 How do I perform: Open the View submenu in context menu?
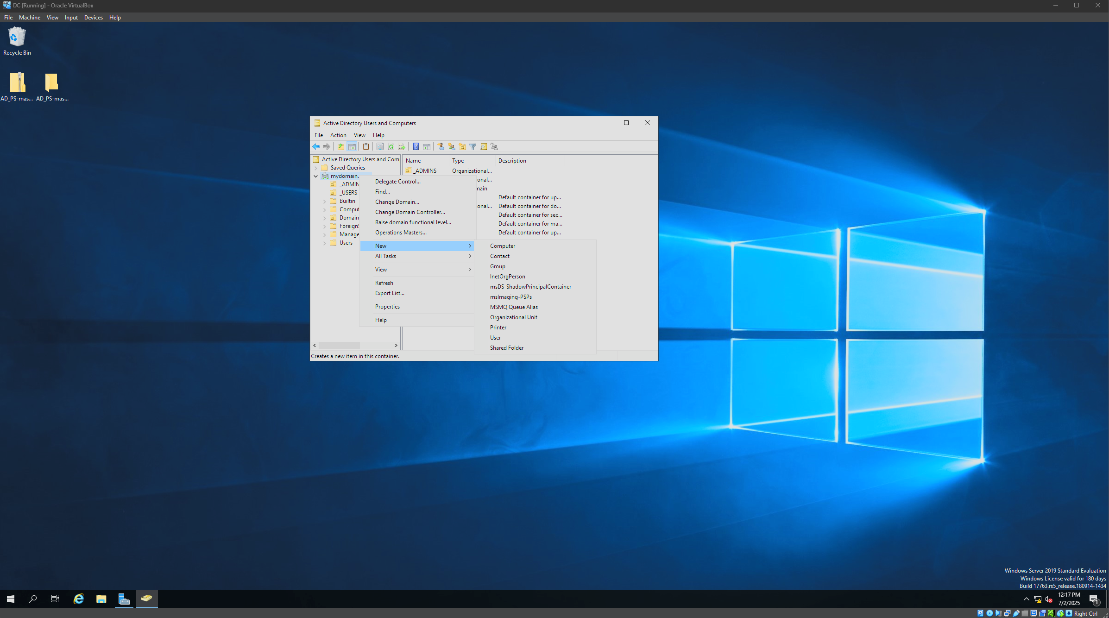[x=417, y=270]
